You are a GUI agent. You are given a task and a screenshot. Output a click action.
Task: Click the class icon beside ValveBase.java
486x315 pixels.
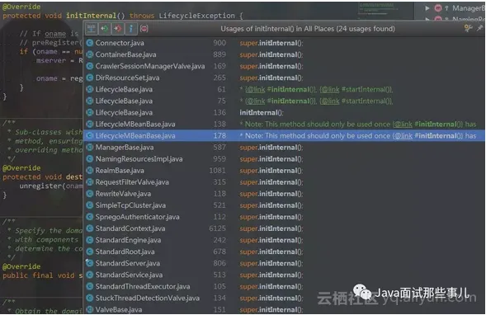coord(90,309)
